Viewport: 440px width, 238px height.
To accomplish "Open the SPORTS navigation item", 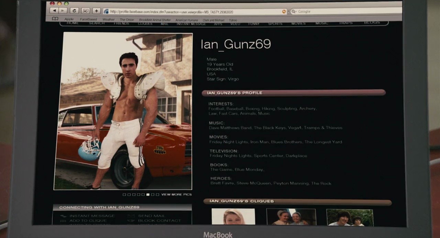I will click(275, 24).
